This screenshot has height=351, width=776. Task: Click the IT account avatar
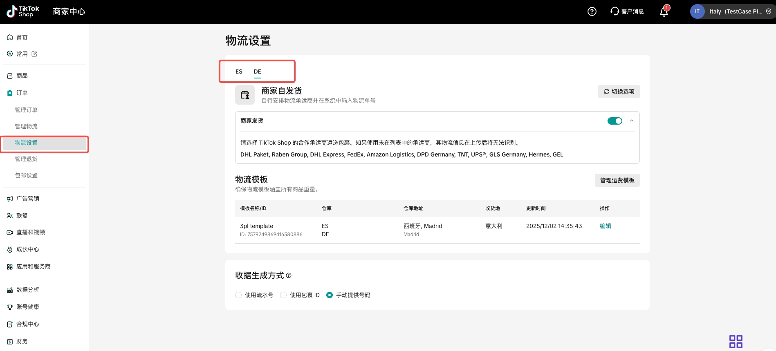click(697, 11)
